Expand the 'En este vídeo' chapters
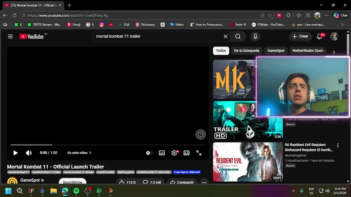351x197 pixels. (x=79, y=153)
